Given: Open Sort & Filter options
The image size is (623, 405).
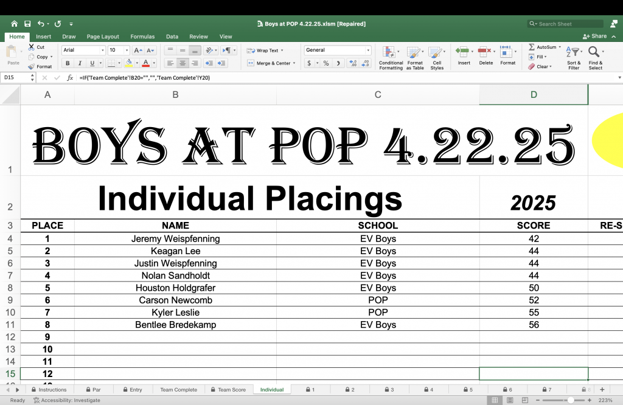Looking at the screenshot, I should tap(574, 58).
